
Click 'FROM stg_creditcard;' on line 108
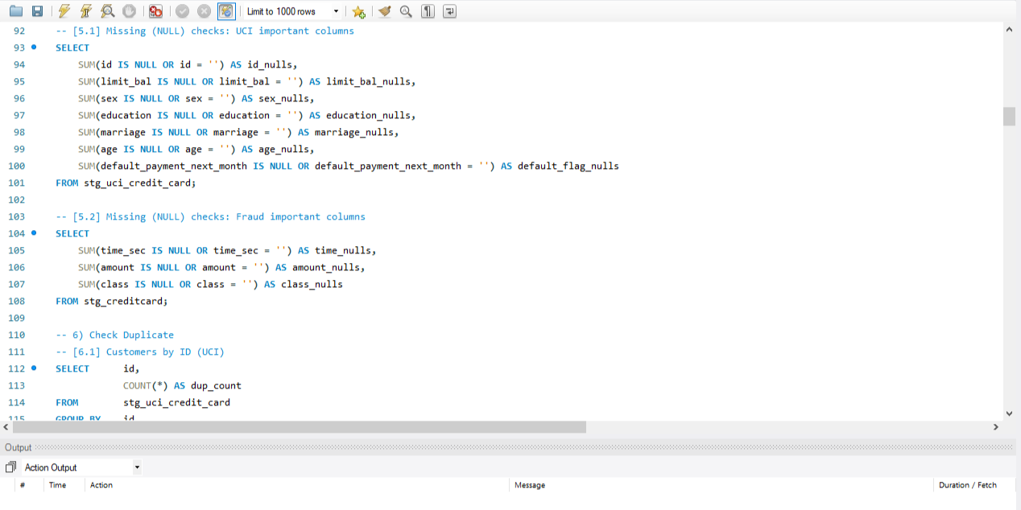pos(112,301)
